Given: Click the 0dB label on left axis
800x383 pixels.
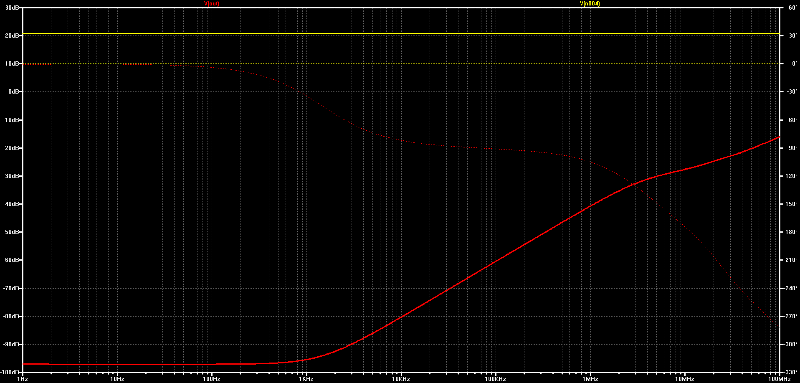Looking at the screenshot, I should click(x=14, y=91).
